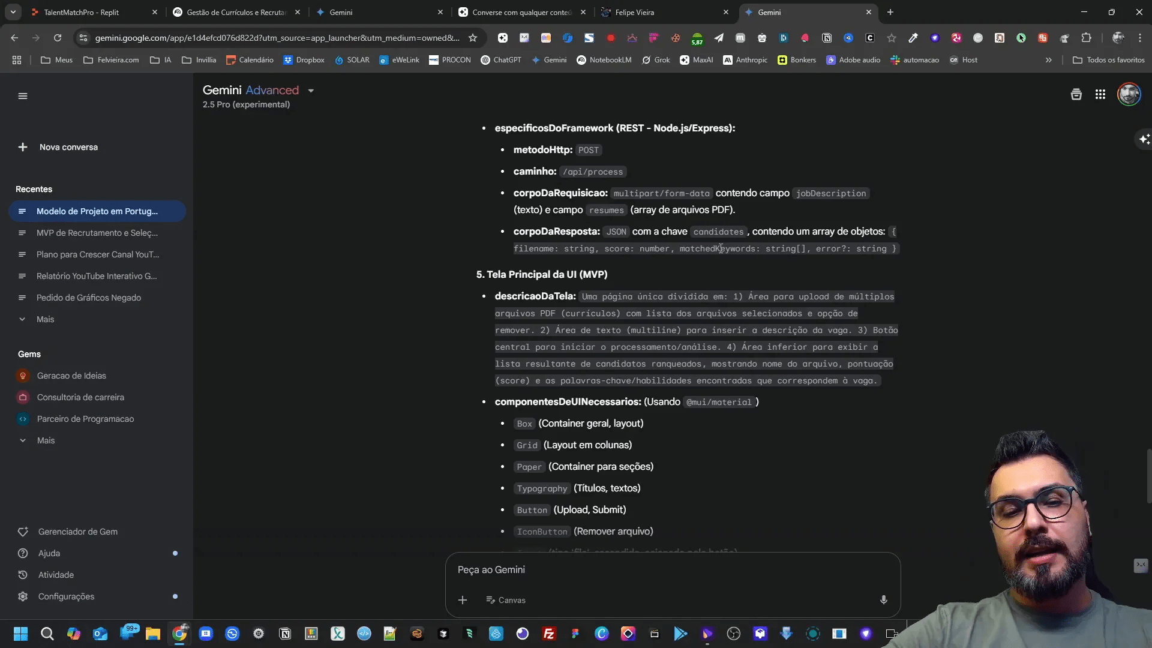
Task: Show more bookmarks chevron
Action: coord(1049,60)
